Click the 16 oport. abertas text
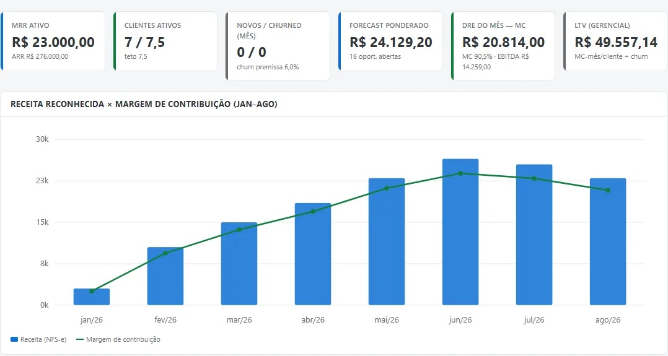The width and height of the screenshot is (668, 356). pyautogui.click(x=376, y=56)
